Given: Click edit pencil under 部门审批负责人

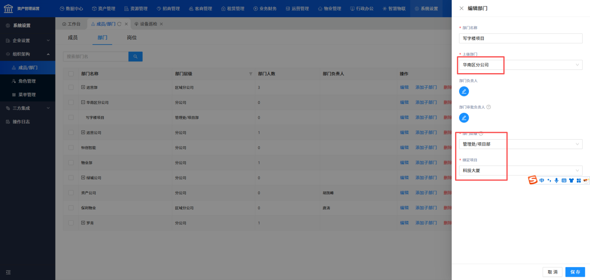Looking at the screenshot, I should click(x=464, y=118).
